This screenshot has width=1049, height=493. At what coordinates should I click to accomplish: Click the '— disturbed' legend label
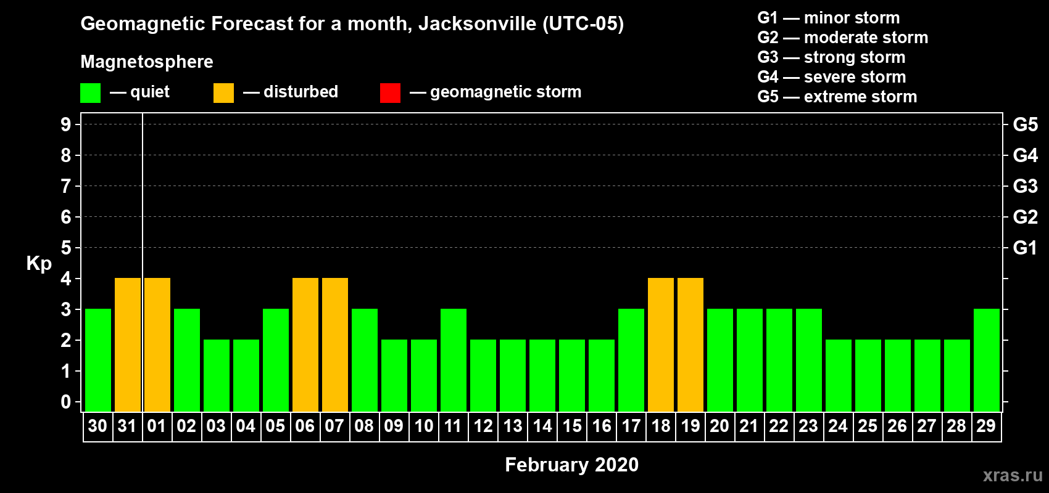(291, 92)
